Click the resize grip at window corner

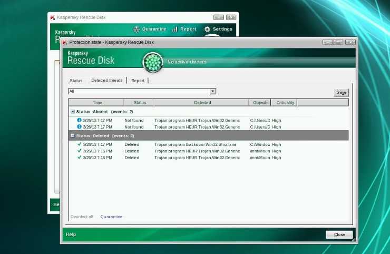tap(354, 240)
